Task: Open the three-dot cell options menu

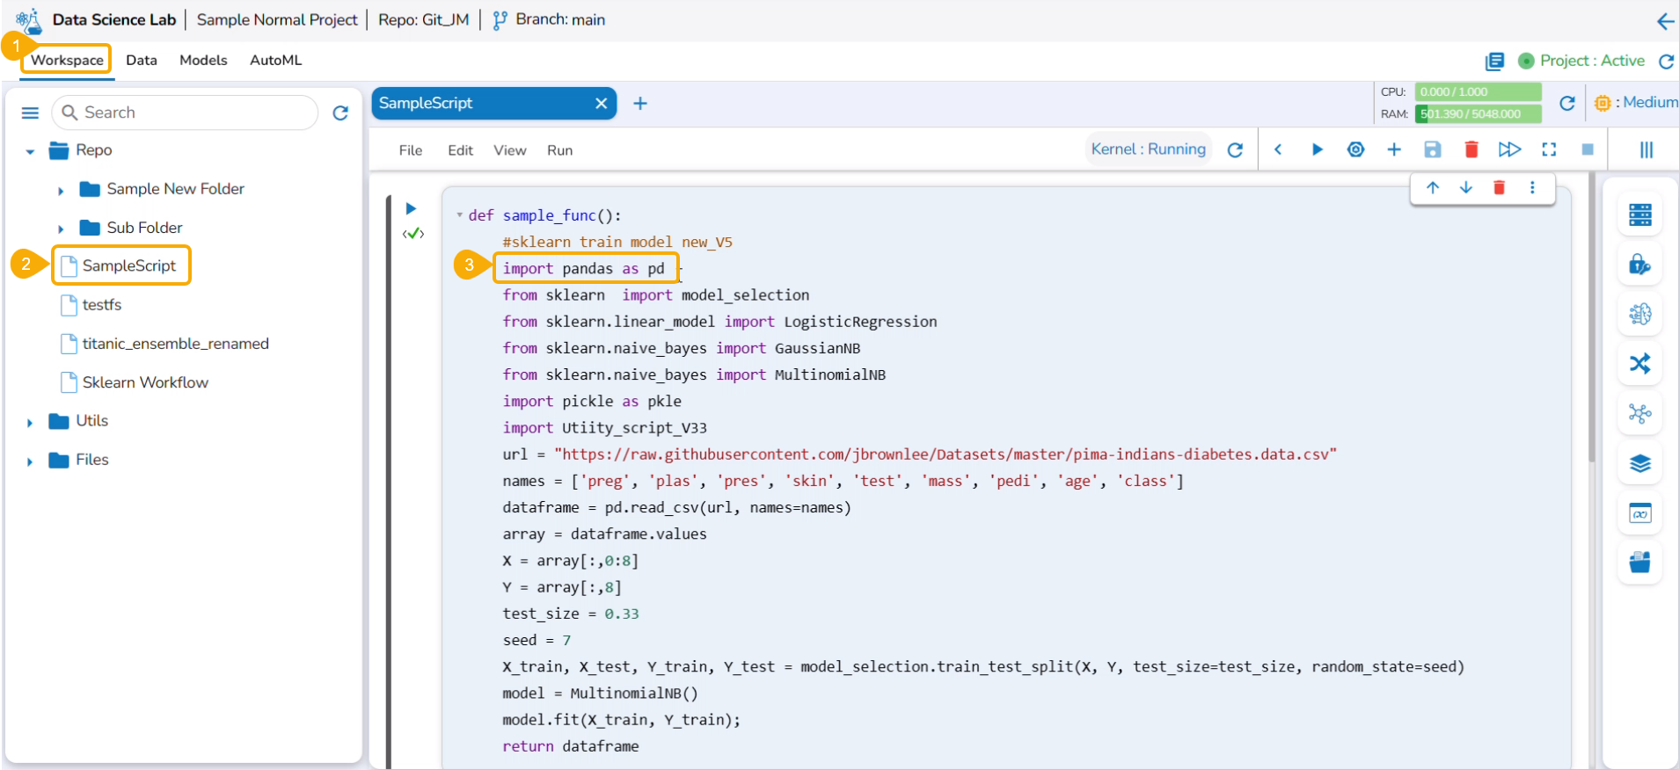Action: point(1532,187)
